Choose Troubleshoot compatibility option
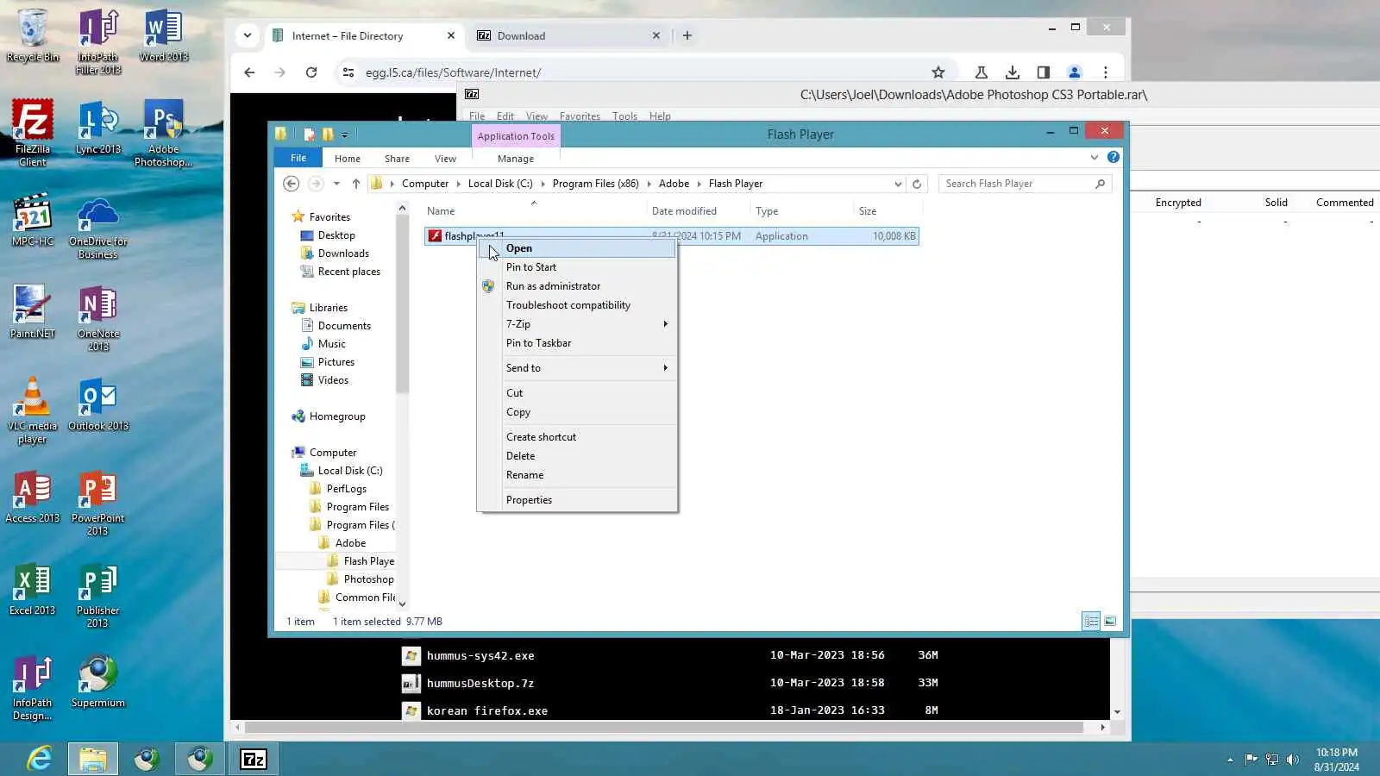This screenshot has height=776, width=1380. coord(577,305)
